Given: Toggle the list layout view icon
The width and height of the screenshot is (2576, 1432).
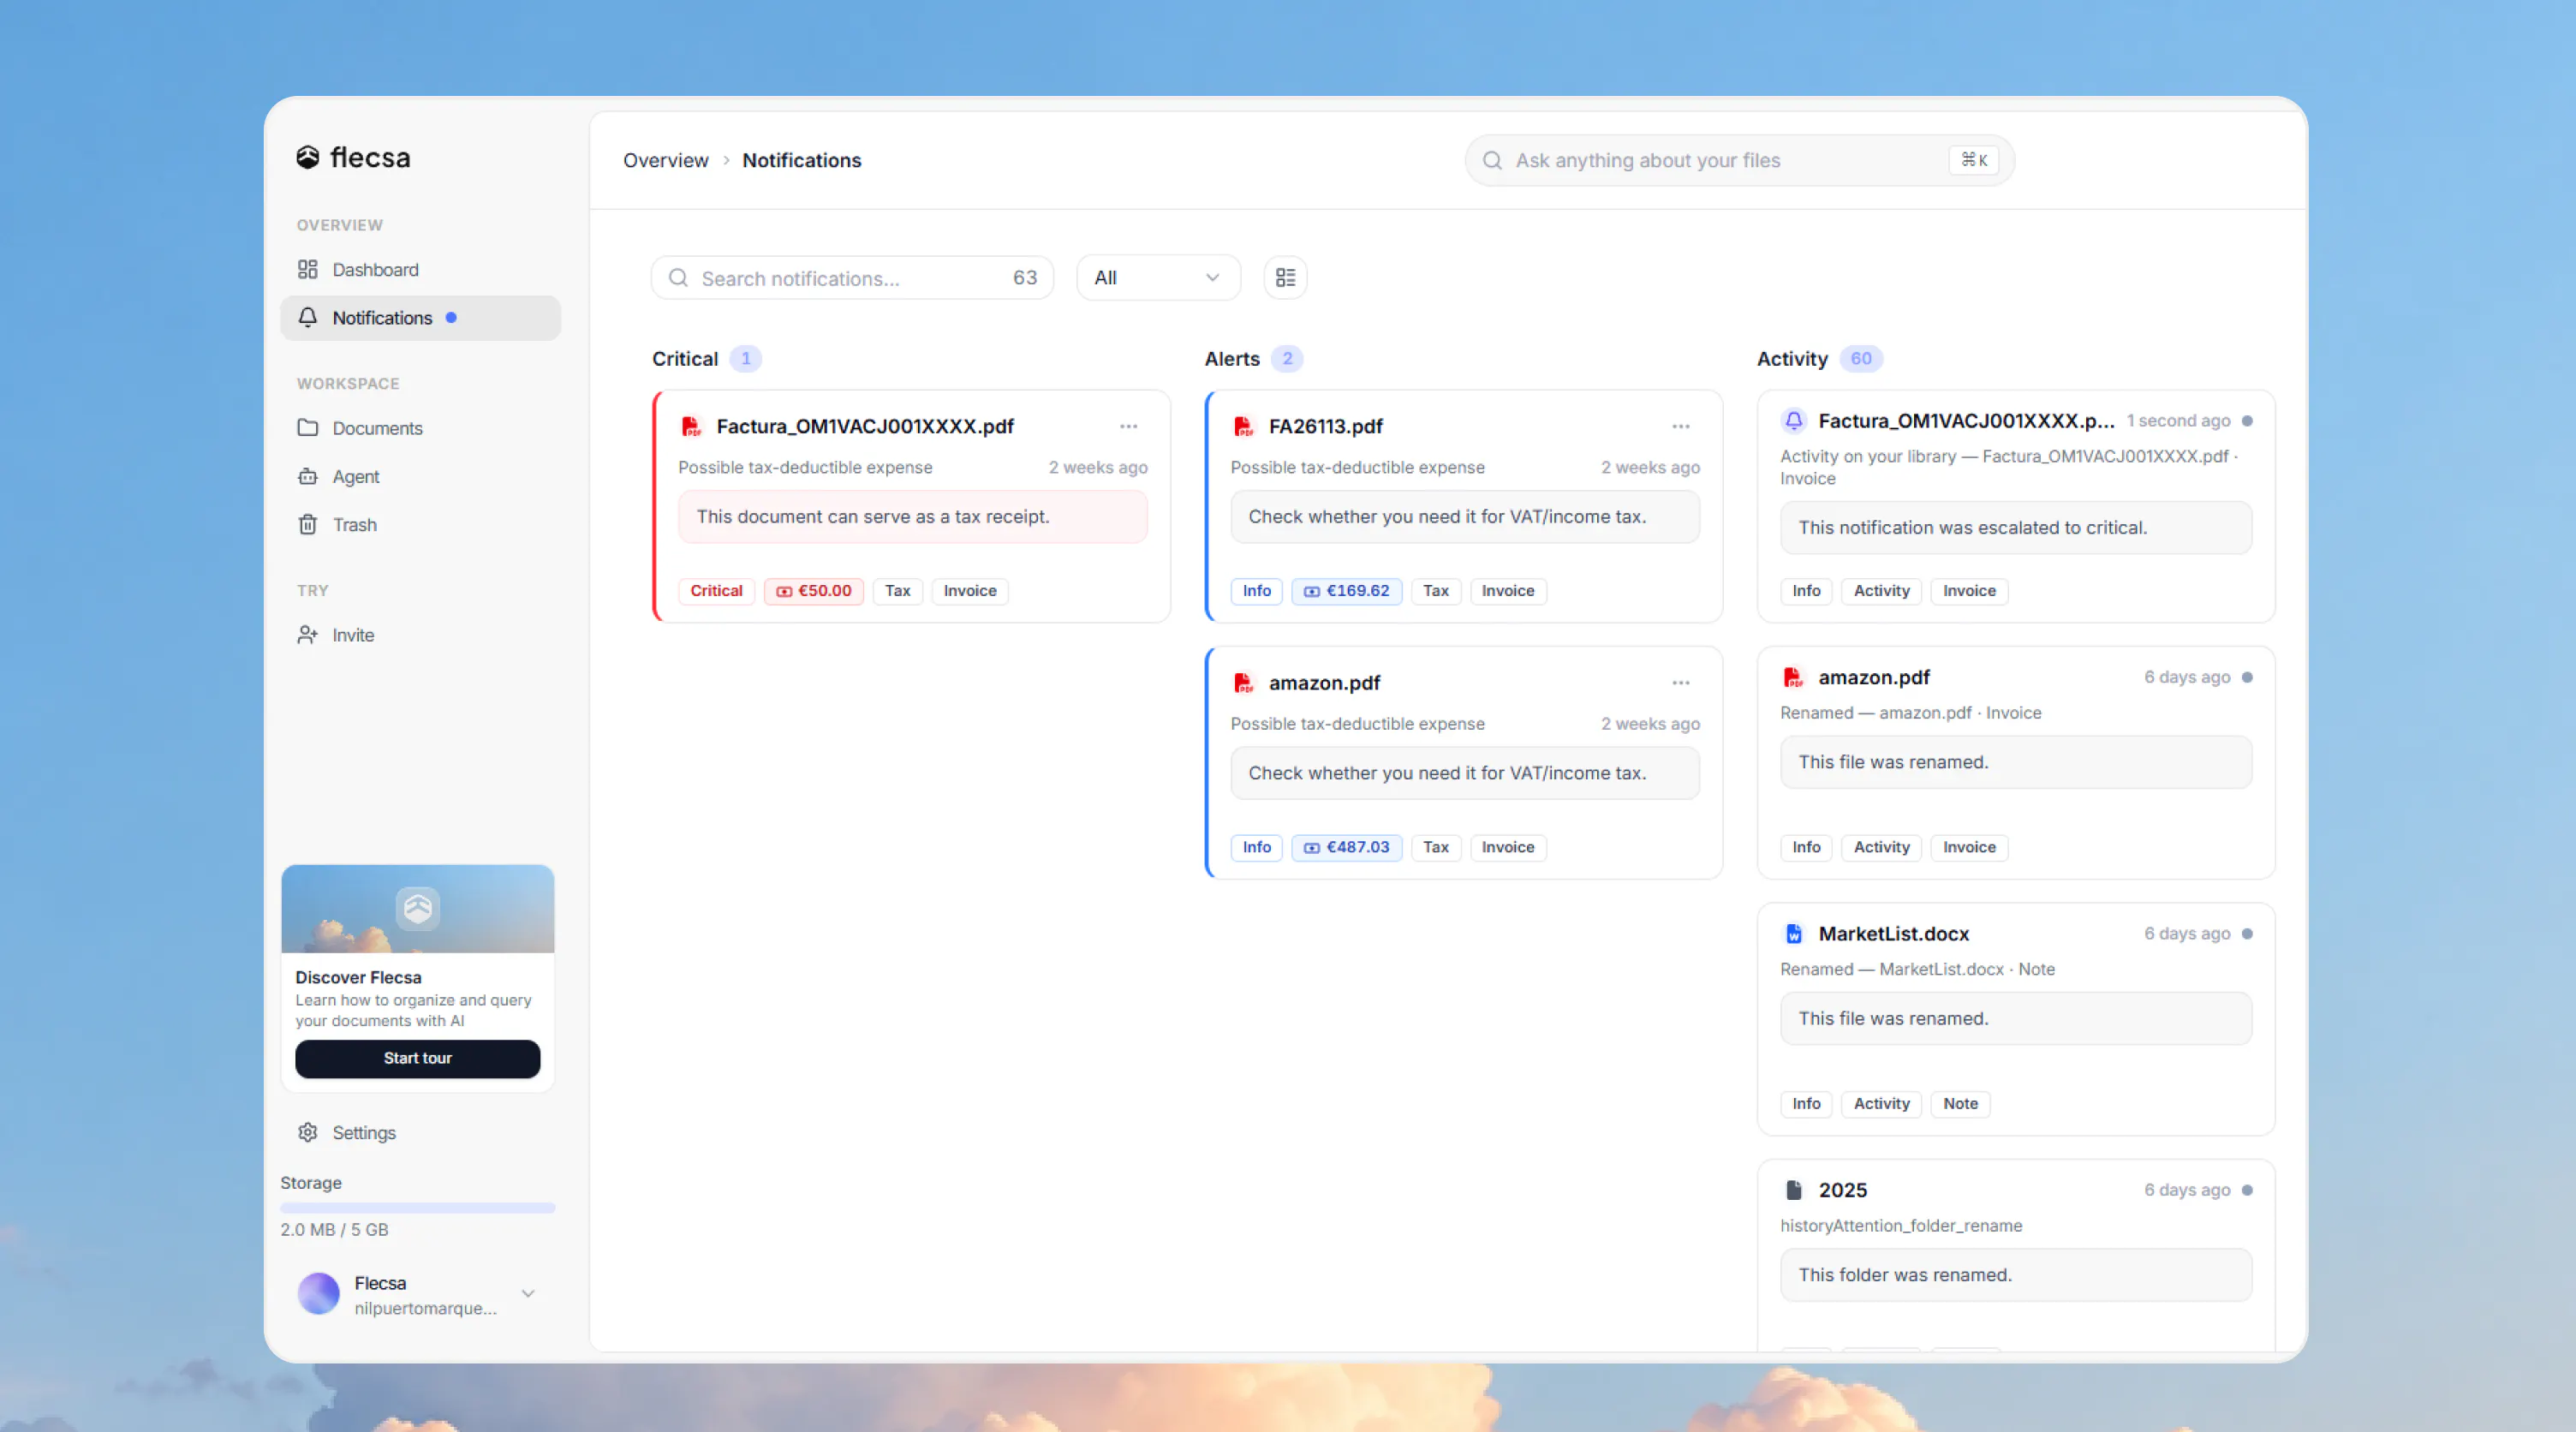Looking at the screenshot, I should tap(1286, 277).
